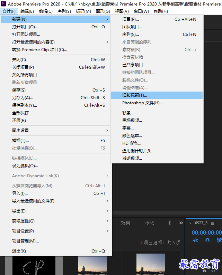The height and width of the screenshot is (275, 222).
Task: Select 关闭所有项目 menu entry
Action: (x=55, y=75)
